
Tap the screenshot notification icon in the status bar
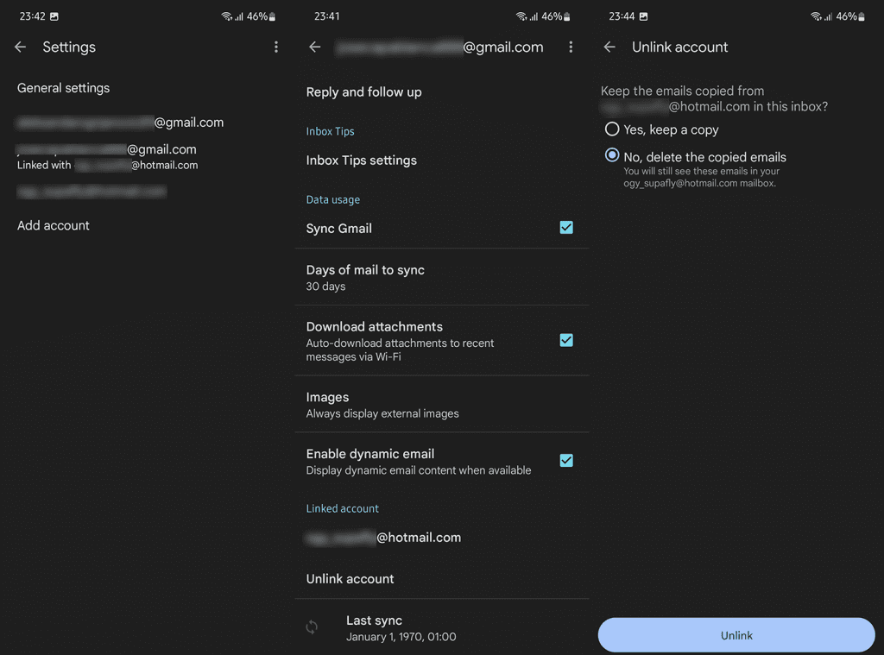pos(56,16)
